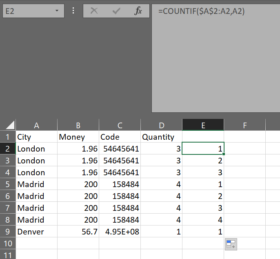Click the 1.96 cell in row 2
Image resolution: width=280 pixels, height=259 pixels.
click(78, 149)
